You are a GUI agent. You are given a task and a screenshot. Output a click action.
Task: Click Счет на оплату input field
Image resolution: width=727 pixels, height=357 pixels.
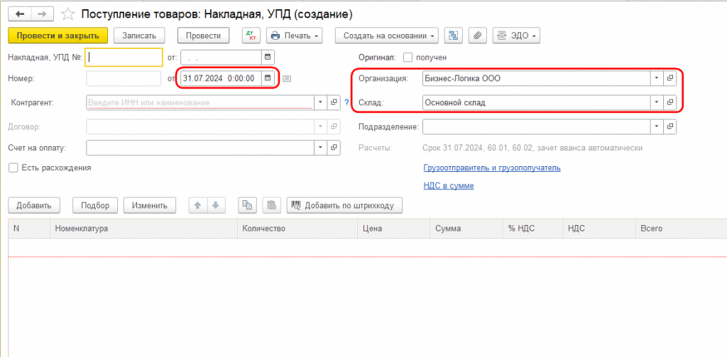[201, 148]
